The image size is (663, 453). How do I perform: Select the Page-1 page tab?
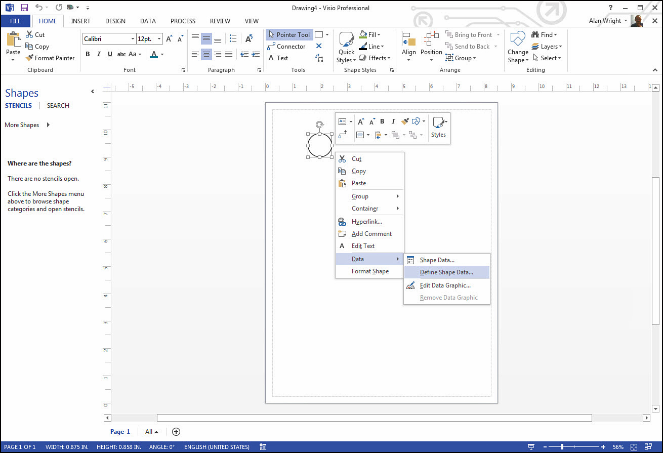pyautogui.click(x=120, y=432)
